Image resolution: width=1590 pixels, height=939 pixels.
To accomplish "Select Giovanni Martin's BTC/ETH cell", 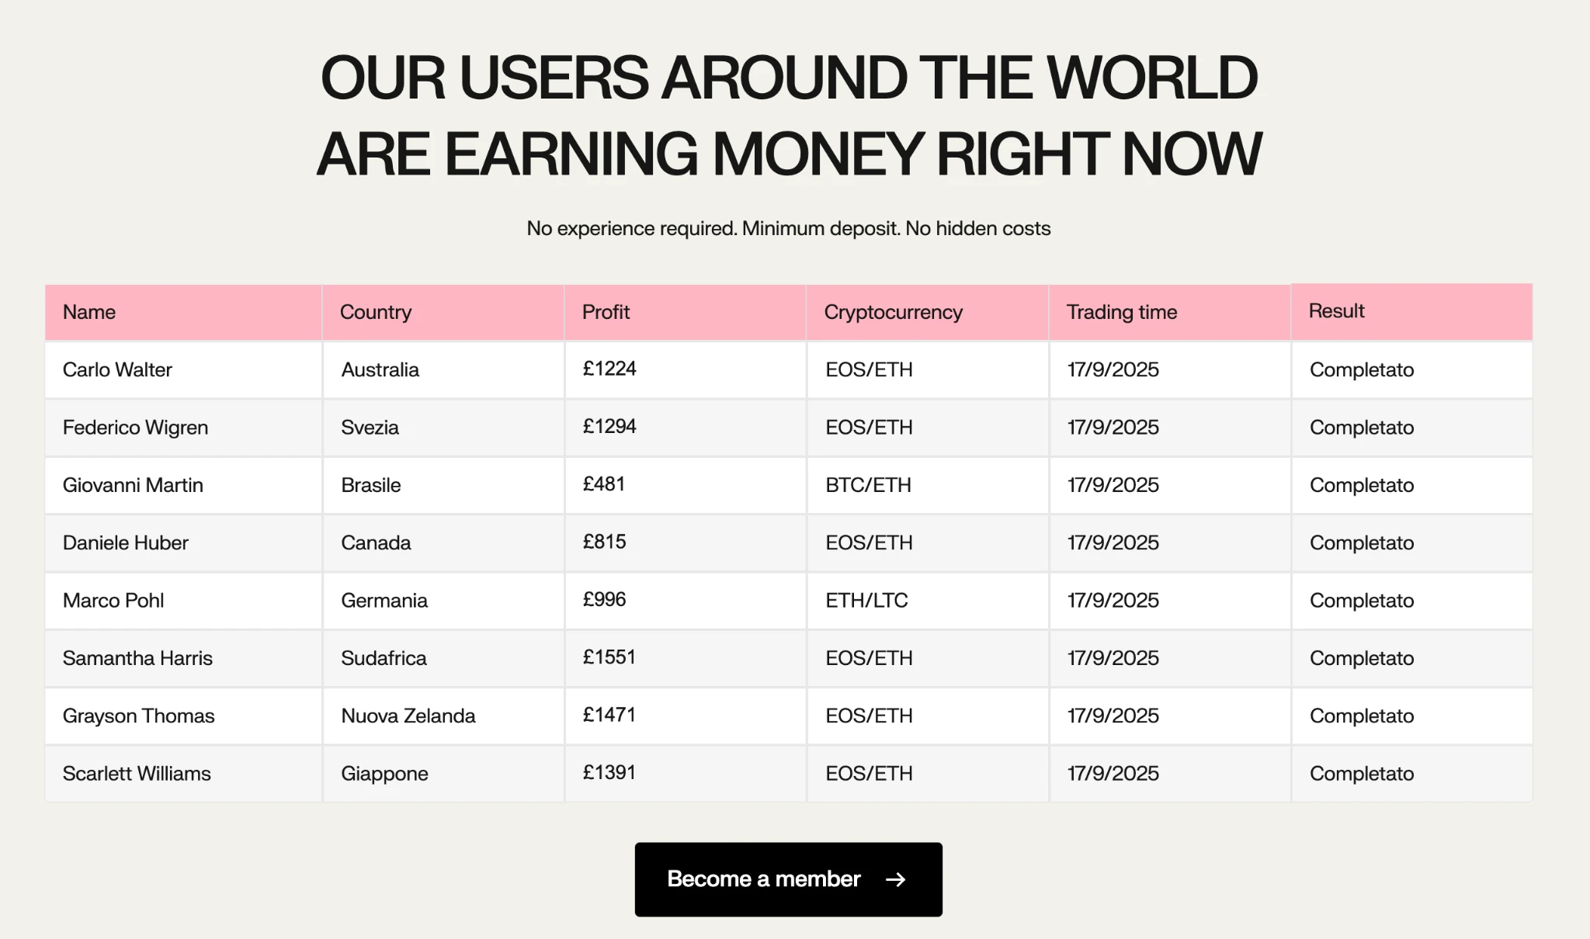I will pyautogui.click(x=928, y=485).
